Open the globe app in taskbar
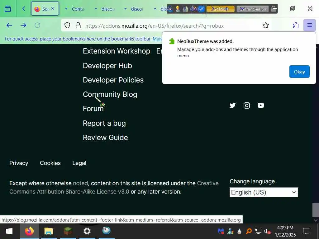319x239 pixels. (107, 231)
